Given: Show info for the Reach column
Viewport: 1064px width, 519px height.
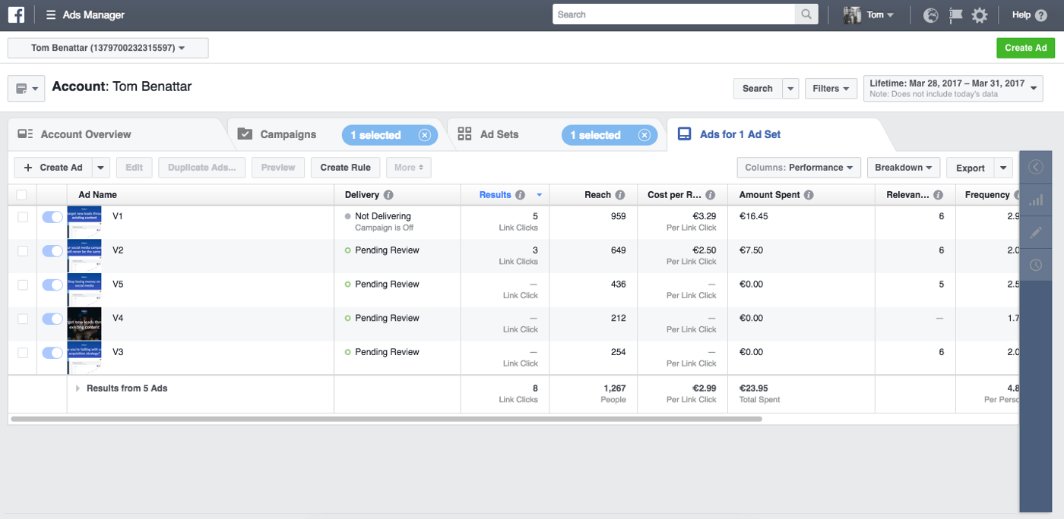Looking at the screenshot, I should [x=620, y=195].
